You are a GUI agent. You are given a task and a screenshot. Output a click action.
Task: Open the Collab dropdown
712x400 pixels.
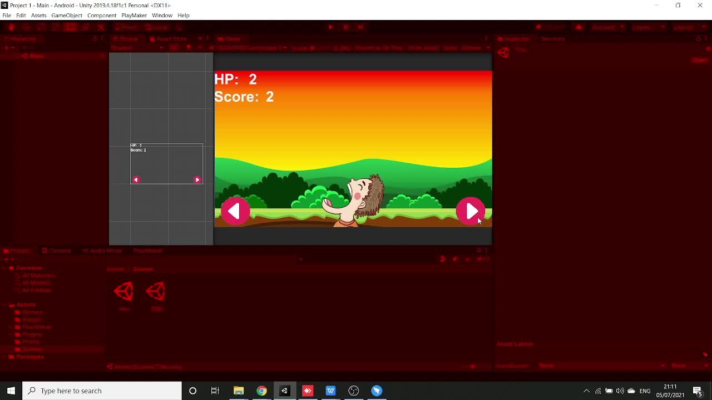coord(551,27)
